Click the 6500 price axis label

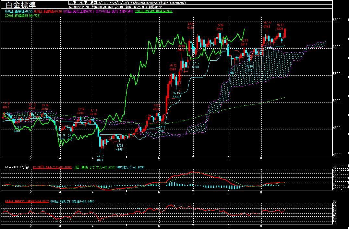[x=337, y=20]
